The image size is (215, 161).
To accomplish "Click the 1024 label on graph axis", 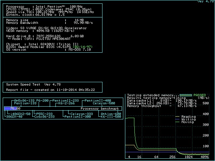I will click(189, 157).
